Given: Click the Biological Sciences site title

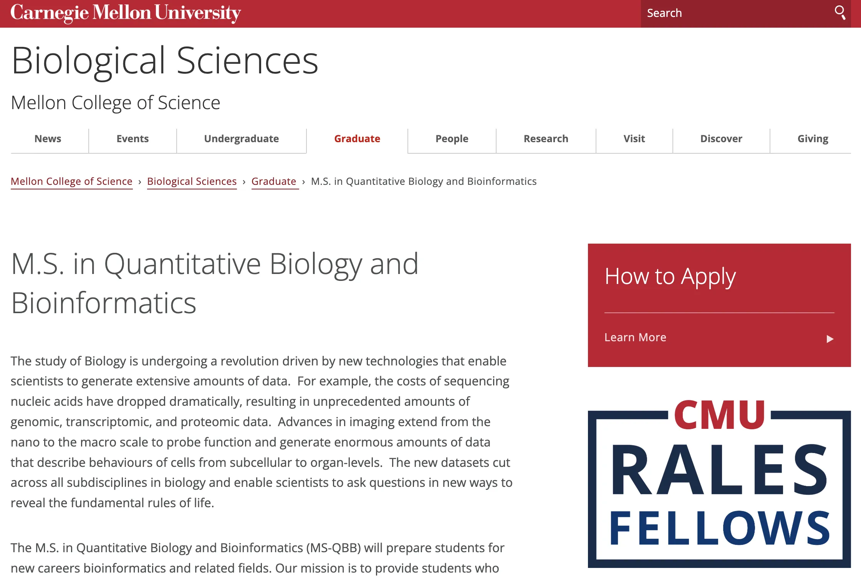Looking at the screenshot, I should [x=165, y=60].
